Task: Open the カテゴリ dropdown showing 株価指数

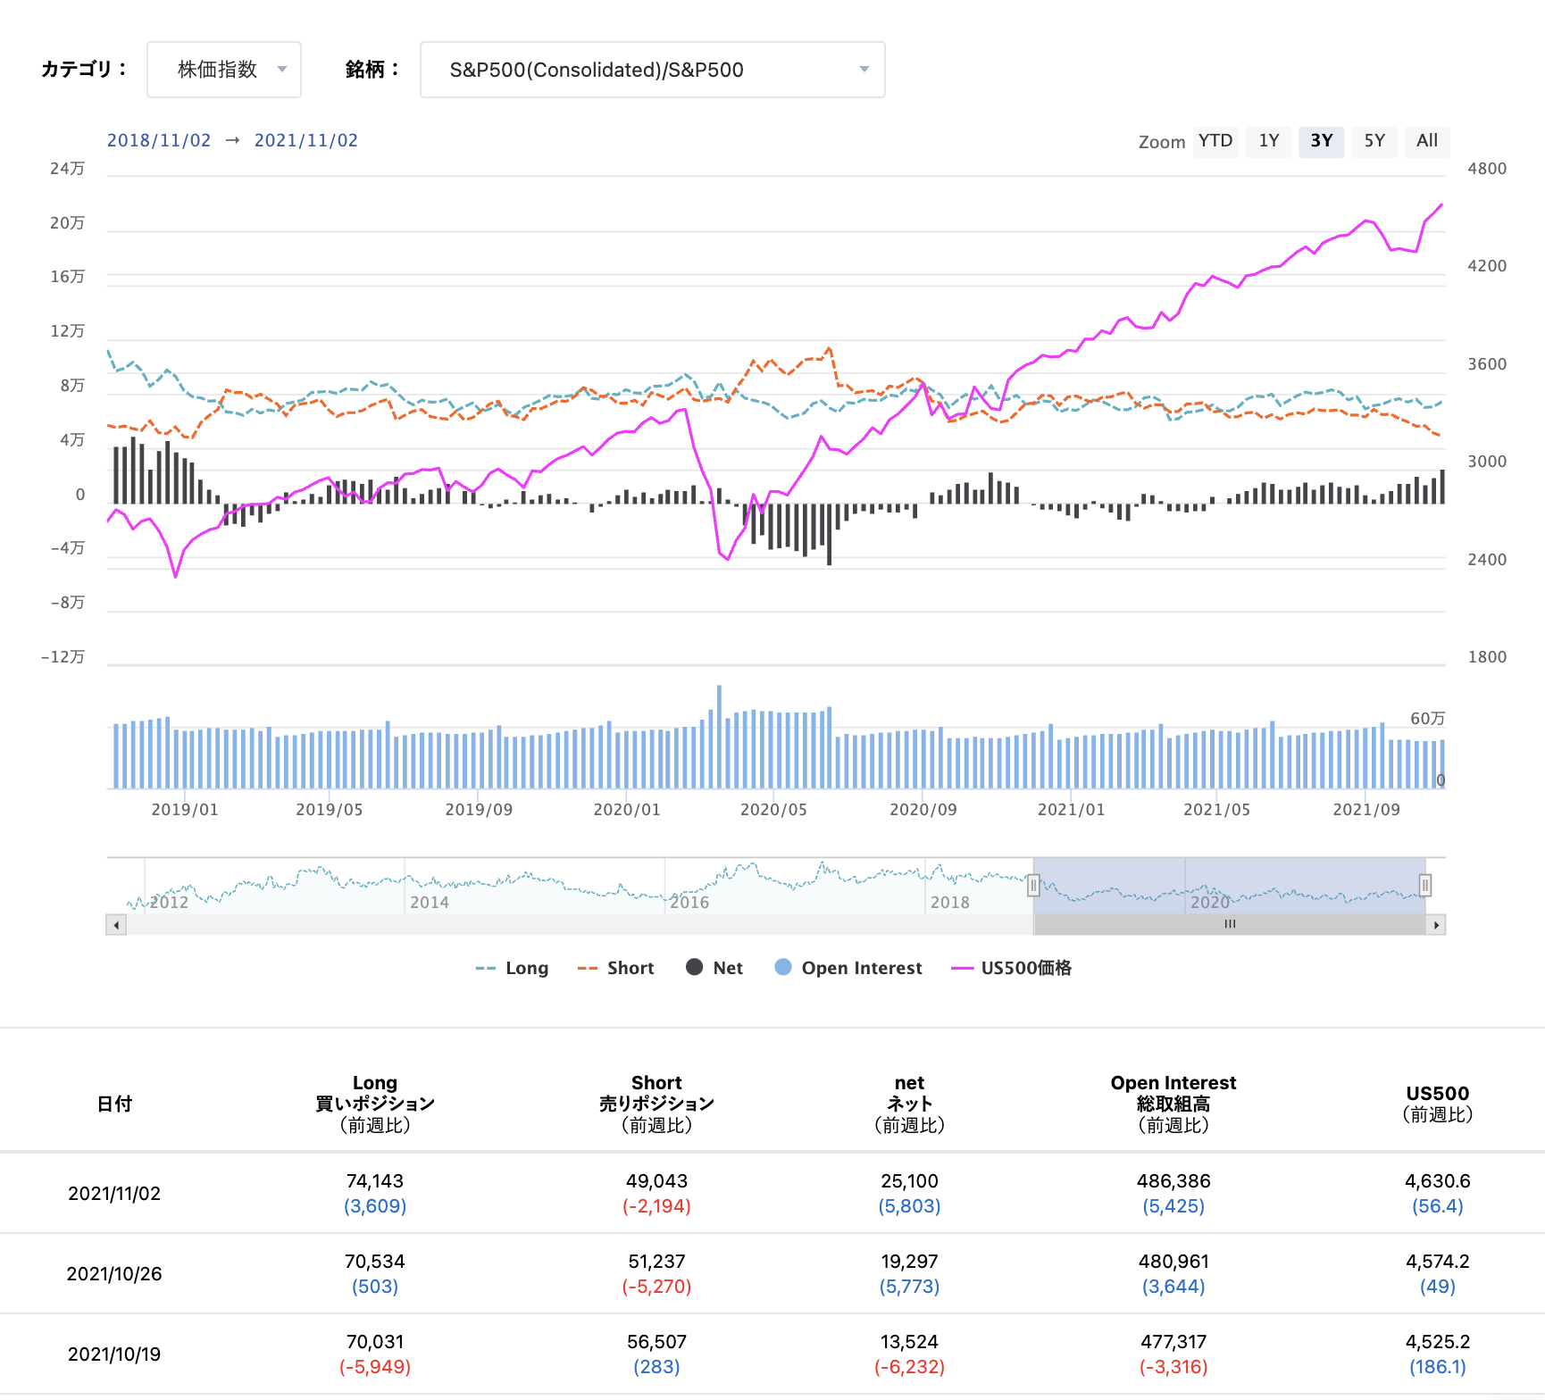Action: 224,70
